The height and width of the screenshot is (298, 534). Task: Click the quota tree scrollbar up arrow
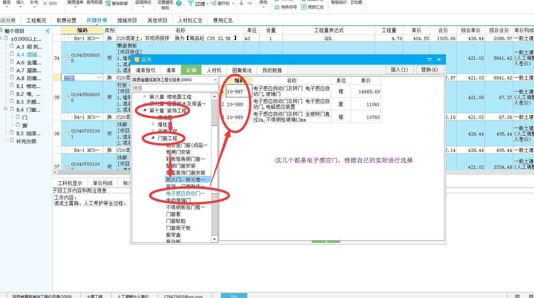click(214, 96)
